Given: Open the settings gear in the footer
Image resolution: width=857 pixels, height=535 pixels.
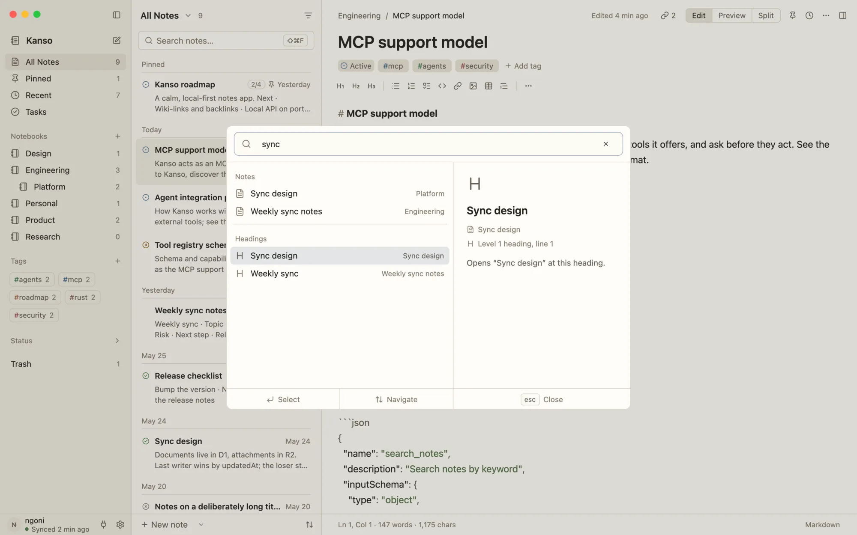Looking at the screenshot, I should click(120, 525).
